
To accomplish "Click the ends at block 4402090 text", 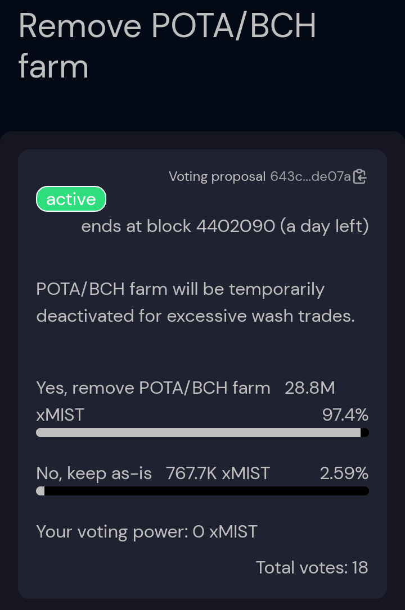I will tap(178, 226).
